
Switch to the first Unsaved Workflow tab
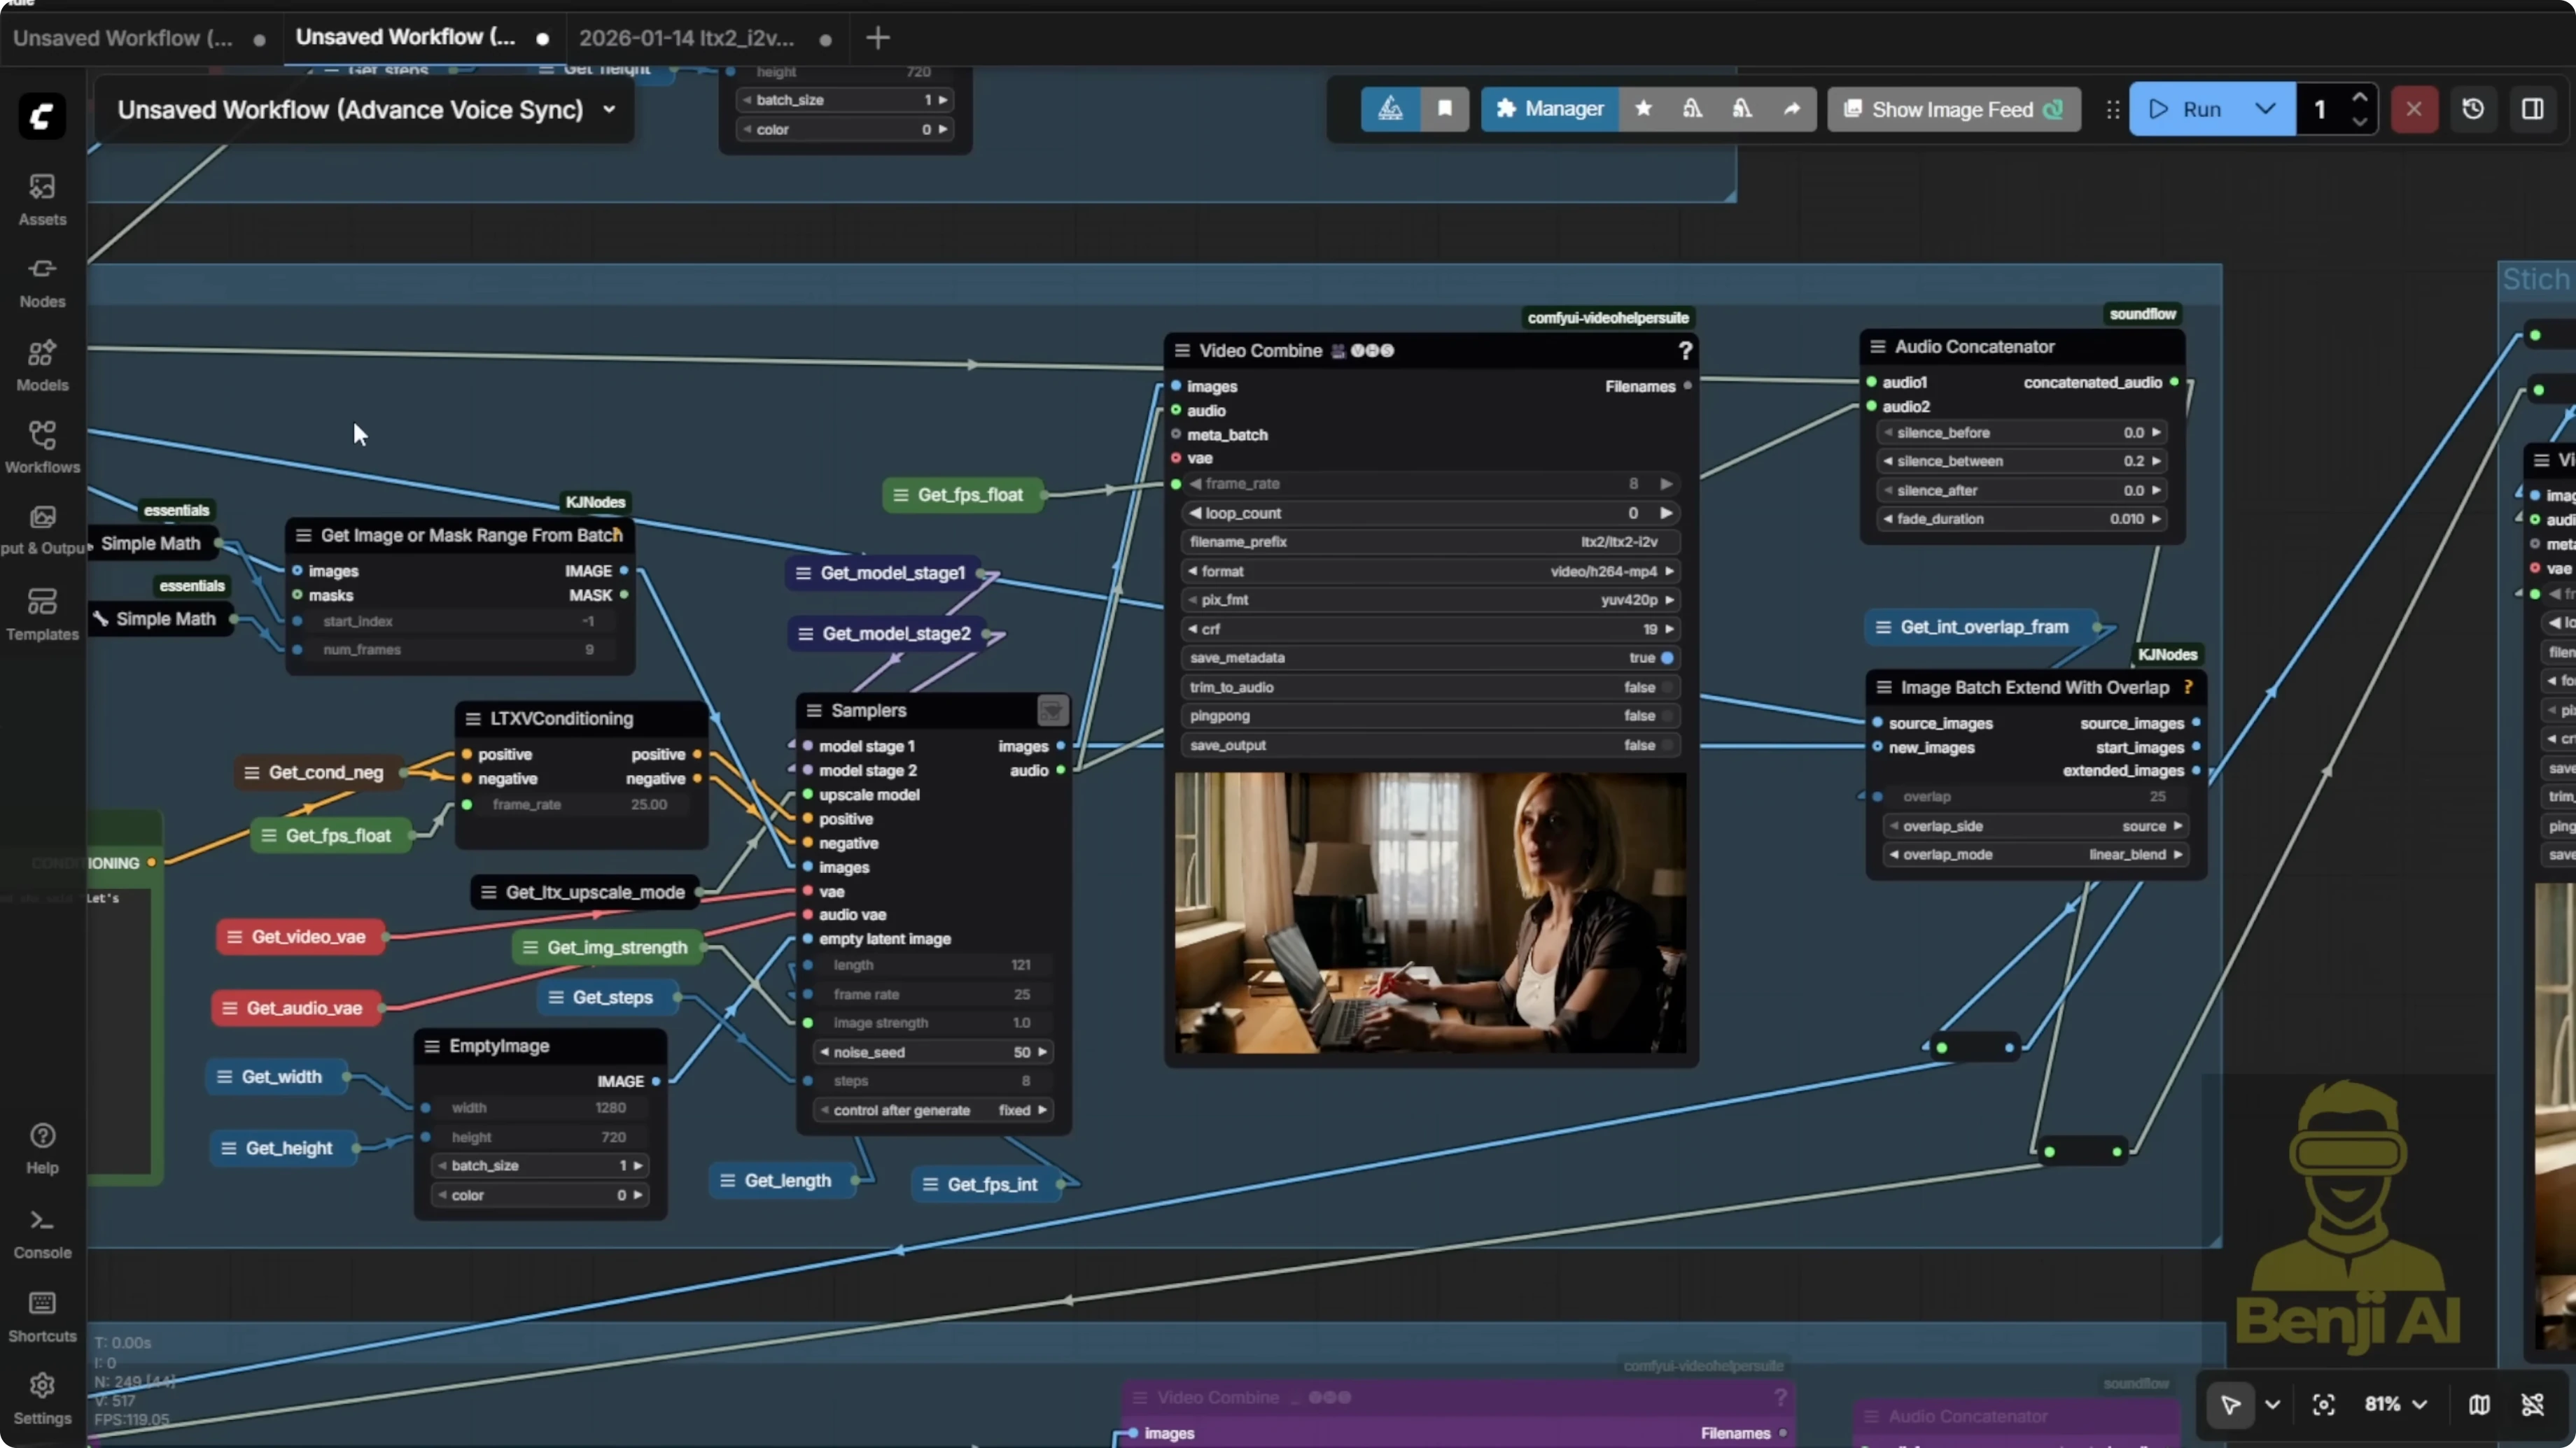point(122,38)
